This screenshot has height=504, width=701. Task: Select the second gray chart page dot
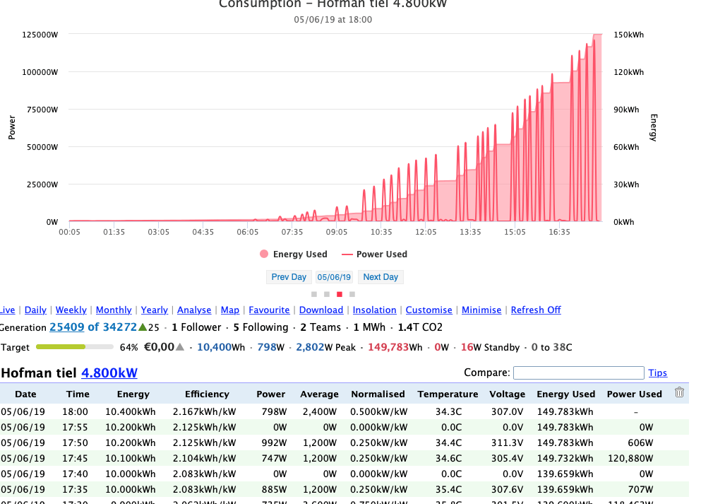tap(327, 294)
